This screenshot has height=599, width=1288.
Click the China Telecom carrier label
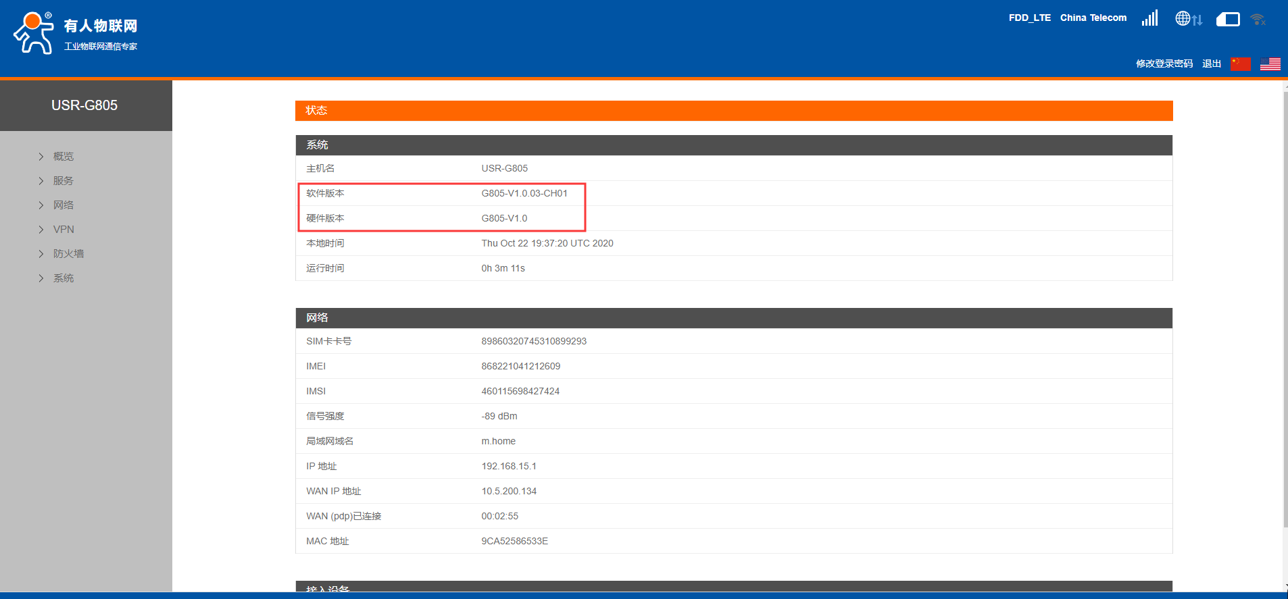(x=1093, y=18)
